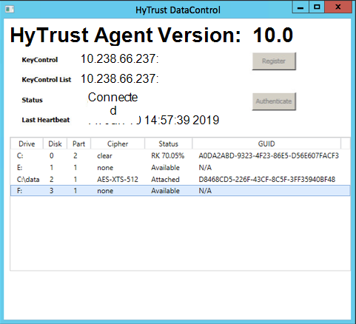Select the E: drive row

[x=180, y=168]
